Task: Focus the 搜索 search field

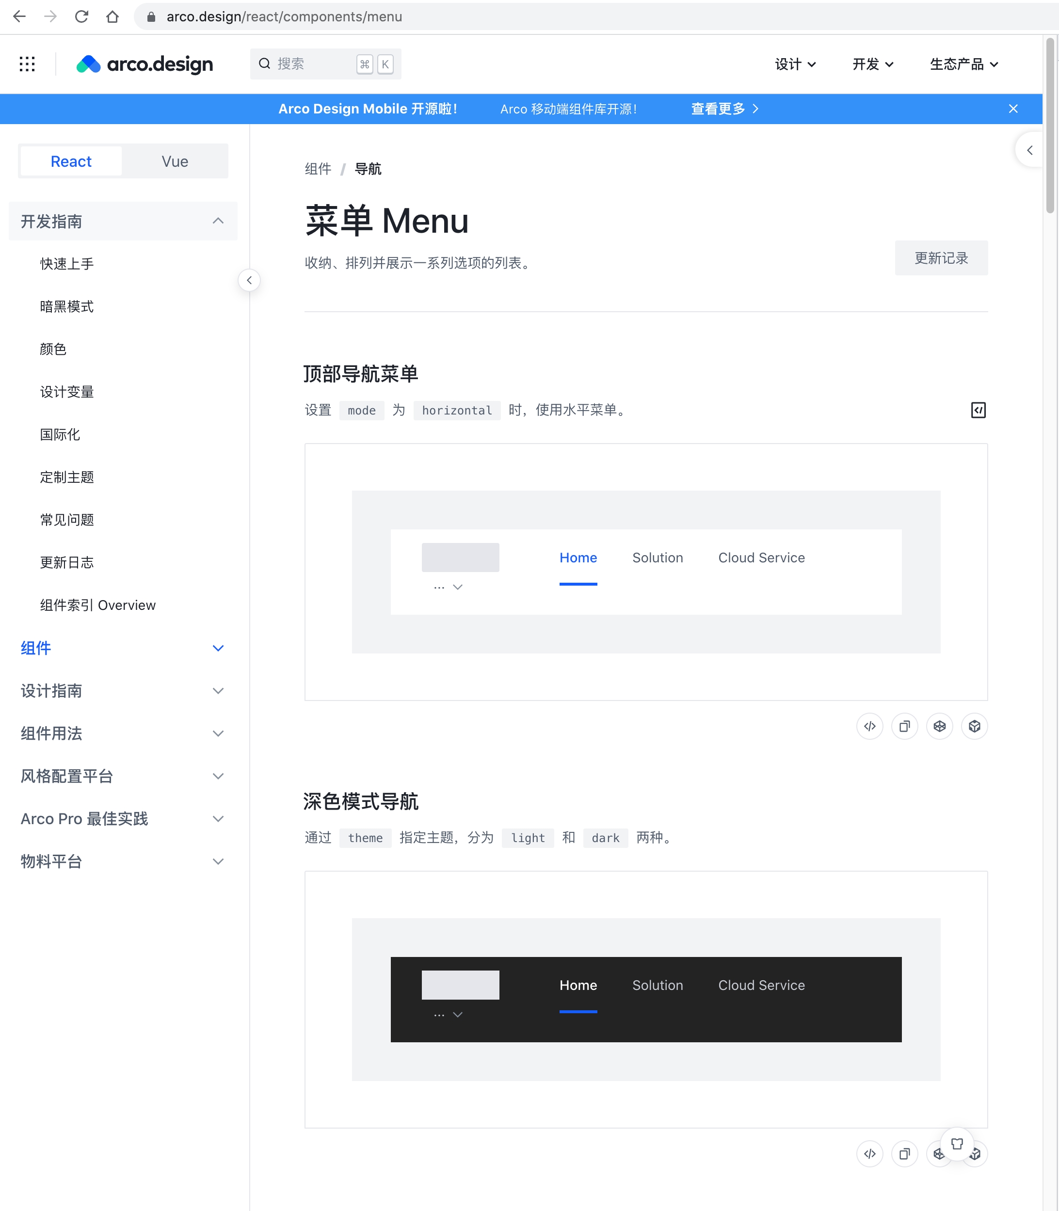Action: point(313,64)
